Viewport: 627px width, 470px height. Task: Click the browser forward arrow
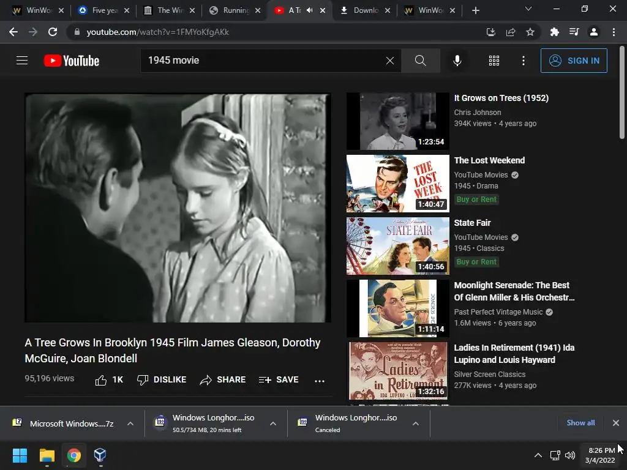[33, 32]
